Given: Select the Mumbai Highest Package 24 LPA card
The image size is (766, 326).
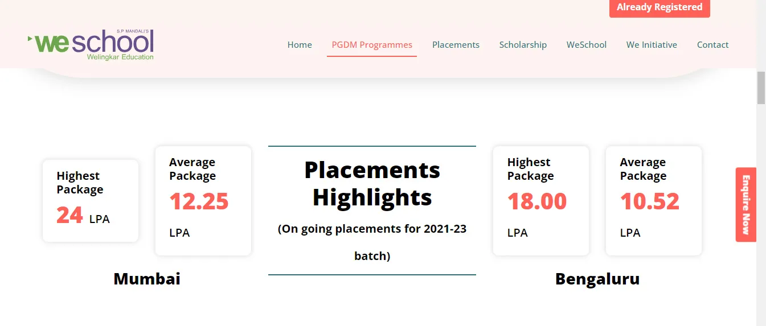Looking at the screenshot, I should pos(91,201).
